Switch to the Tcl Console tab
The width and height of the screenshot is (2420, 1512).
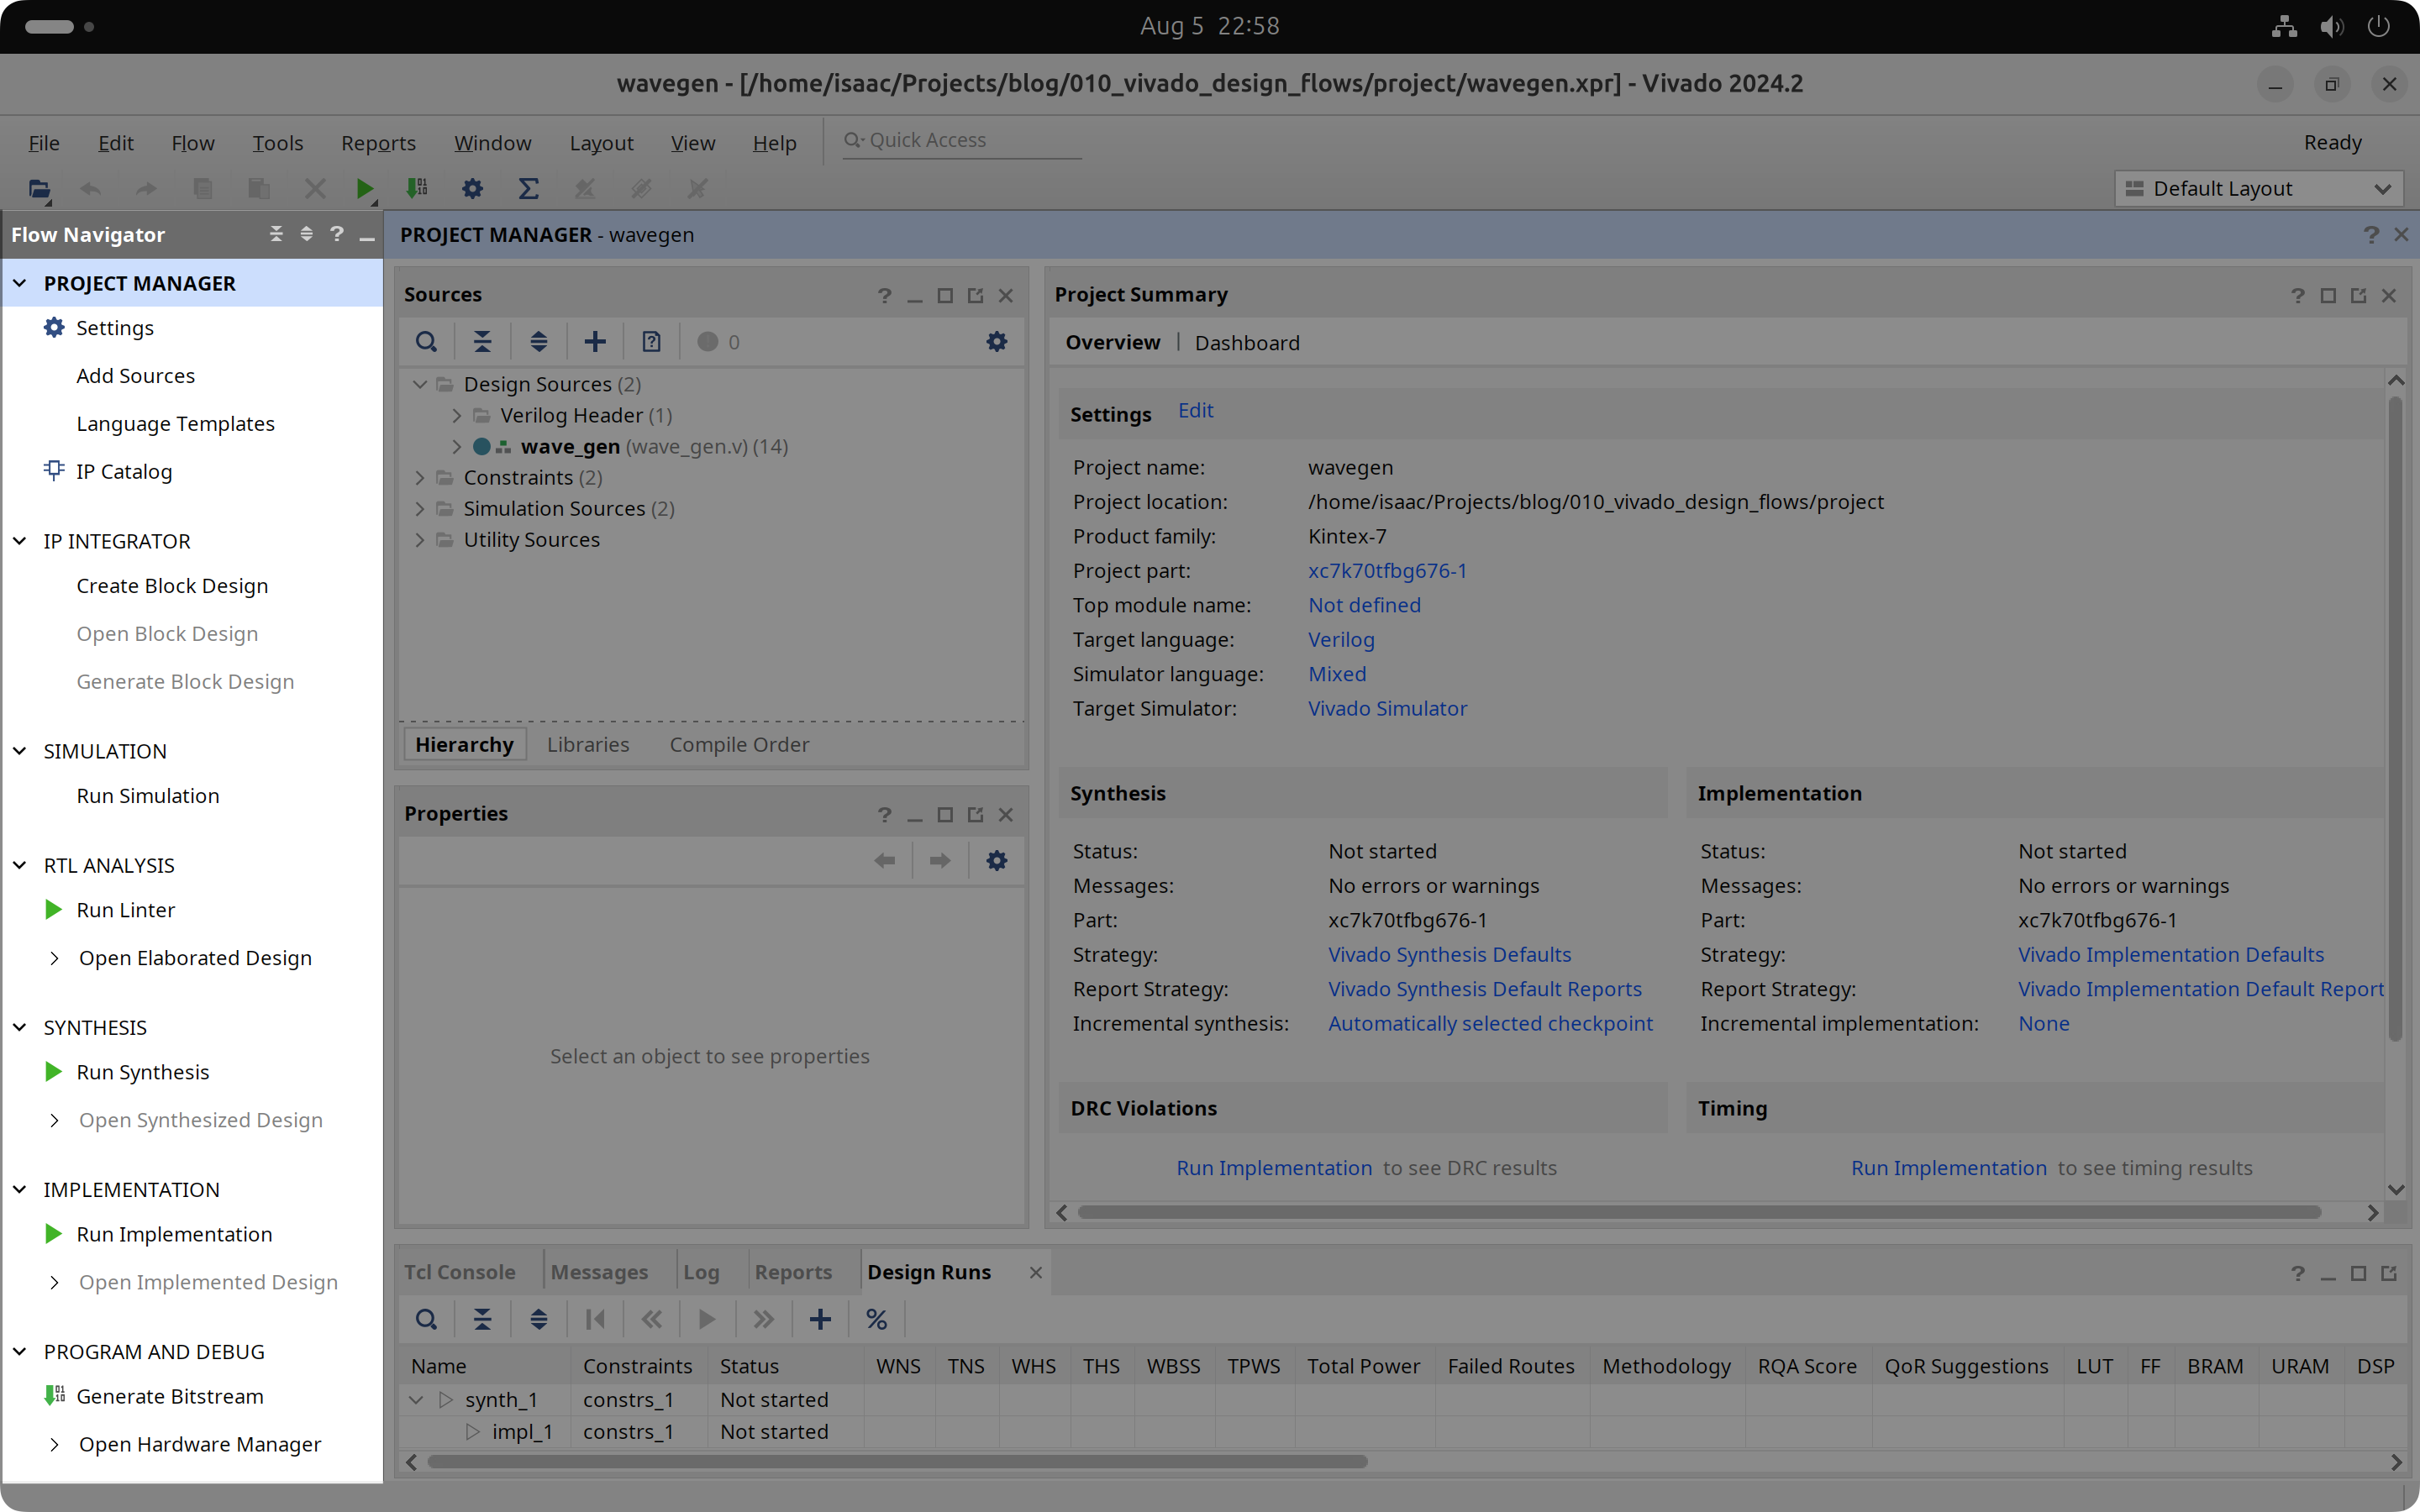click(x=460, y=1272)
